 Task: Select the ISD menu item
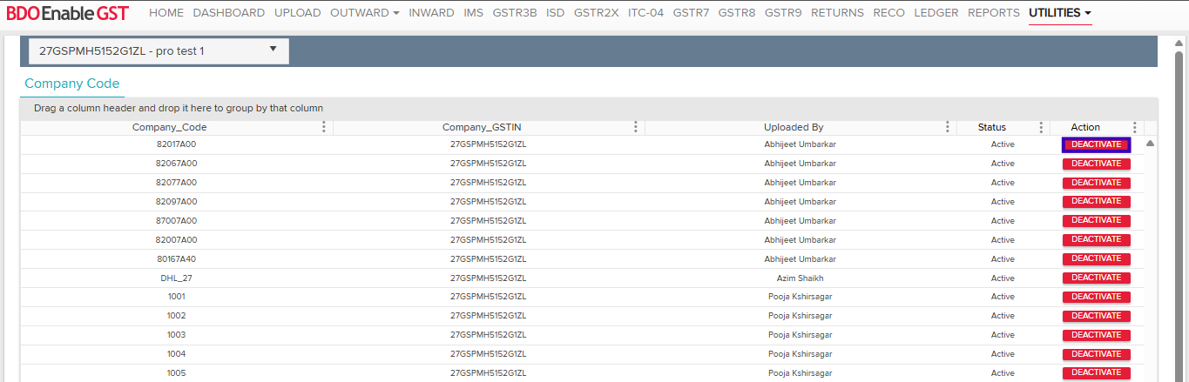(555, 13)
